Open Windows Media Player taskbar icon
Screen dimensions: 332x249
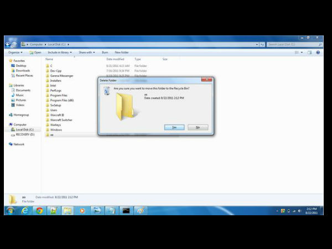(x=82, y=210)
